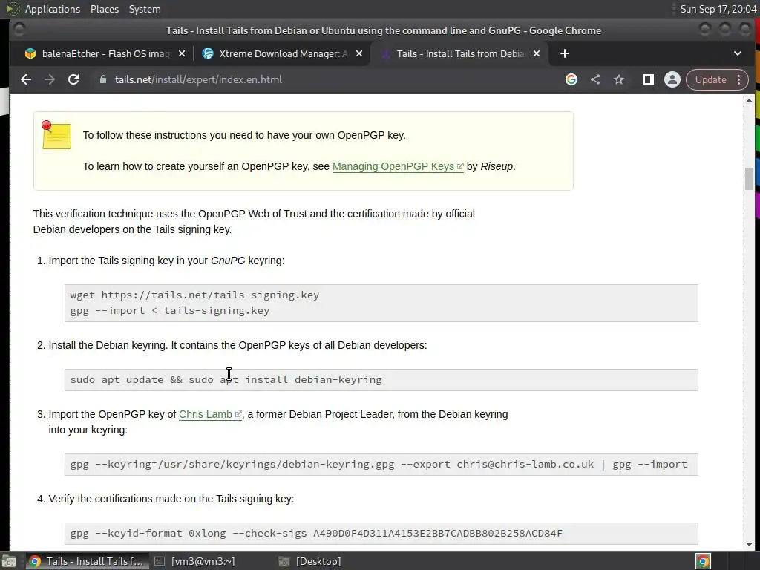
Task: Switch to the Tails Chrome window in taskbar
Action: pyautogui.click(x=86, y=561)
